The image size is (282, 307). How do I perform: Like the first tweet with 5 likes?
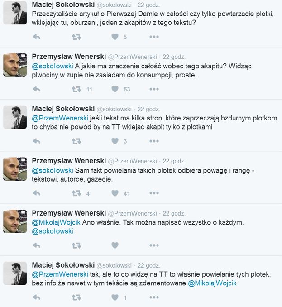pyautogui.click(x=115, y=37)
